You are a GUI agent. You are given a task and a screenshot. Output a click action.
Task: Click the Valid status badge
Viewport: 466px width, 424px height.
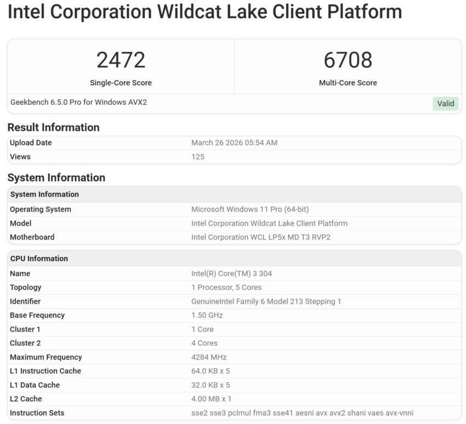point(445,104)
